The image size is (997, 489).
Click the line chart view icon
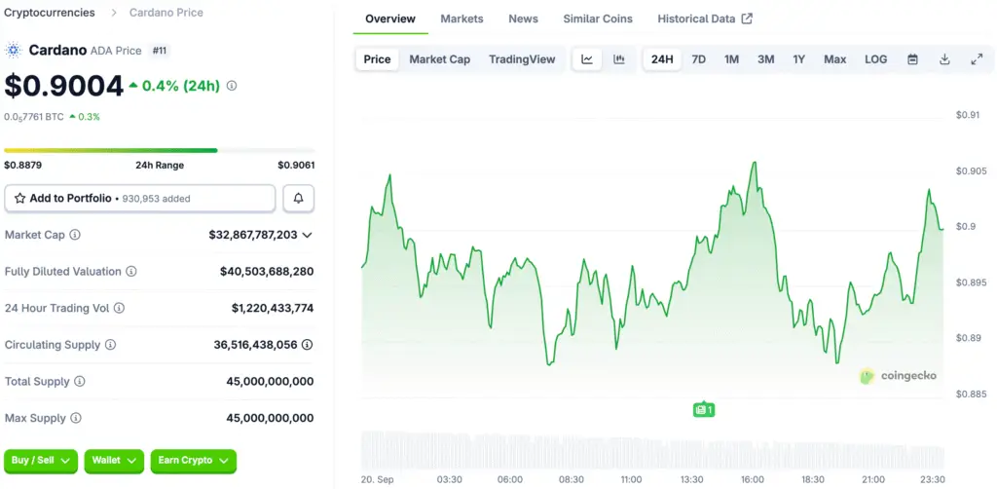click(587, 59)
